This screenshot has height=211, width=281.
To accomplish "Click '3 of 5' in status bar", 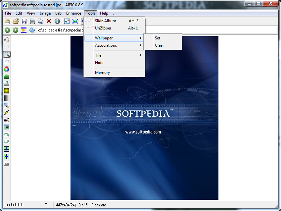I will (x=83, y=205).
